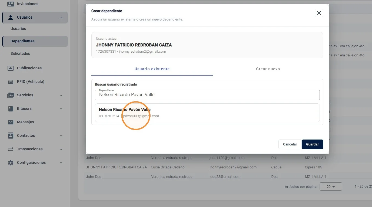Screen dimensions: 372x207
Task: Click the Cipres 105 table cell
Action: 313,167
